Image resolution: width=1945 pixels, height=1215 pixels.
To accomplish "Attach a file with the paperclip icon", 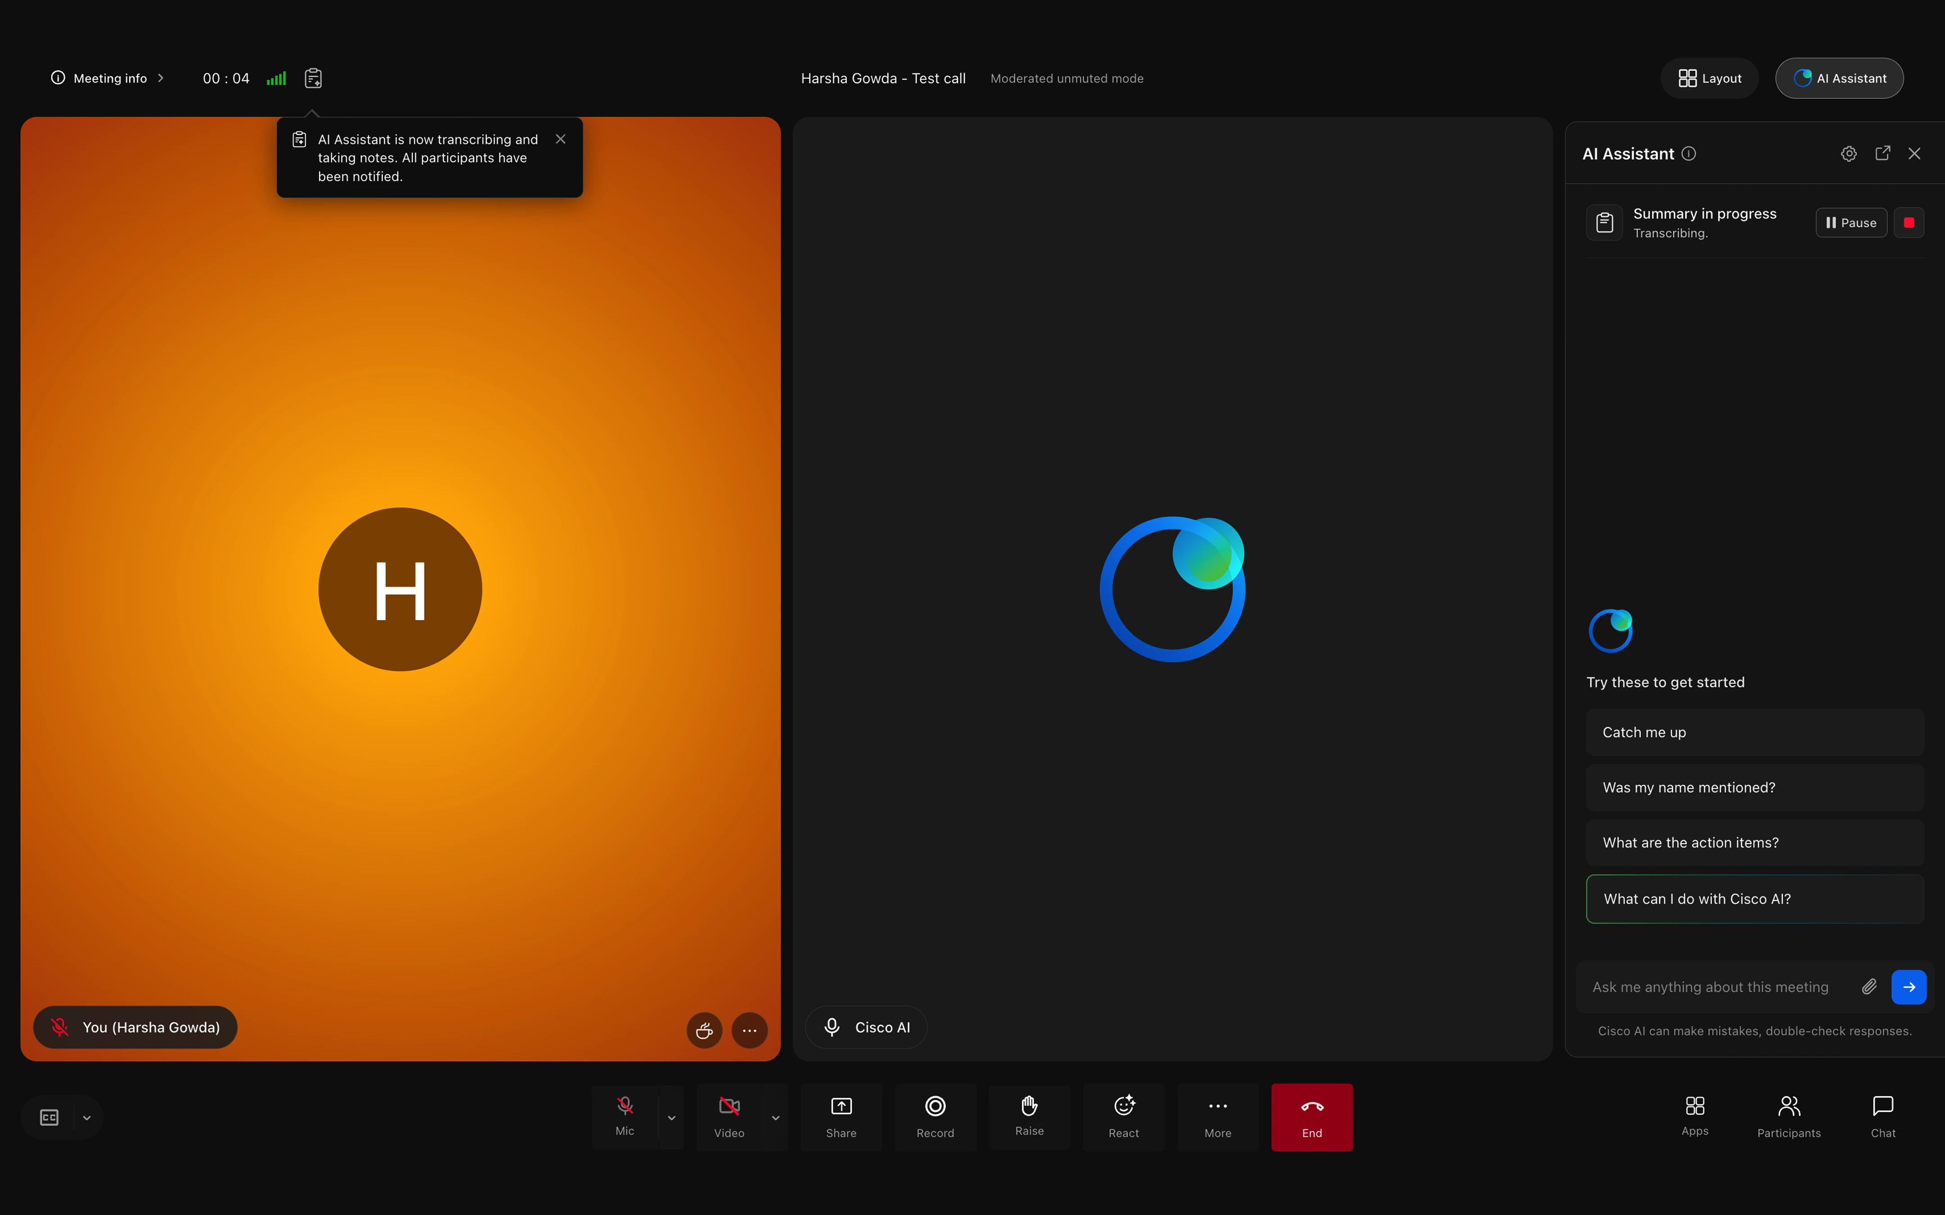I will point(1869,987).
